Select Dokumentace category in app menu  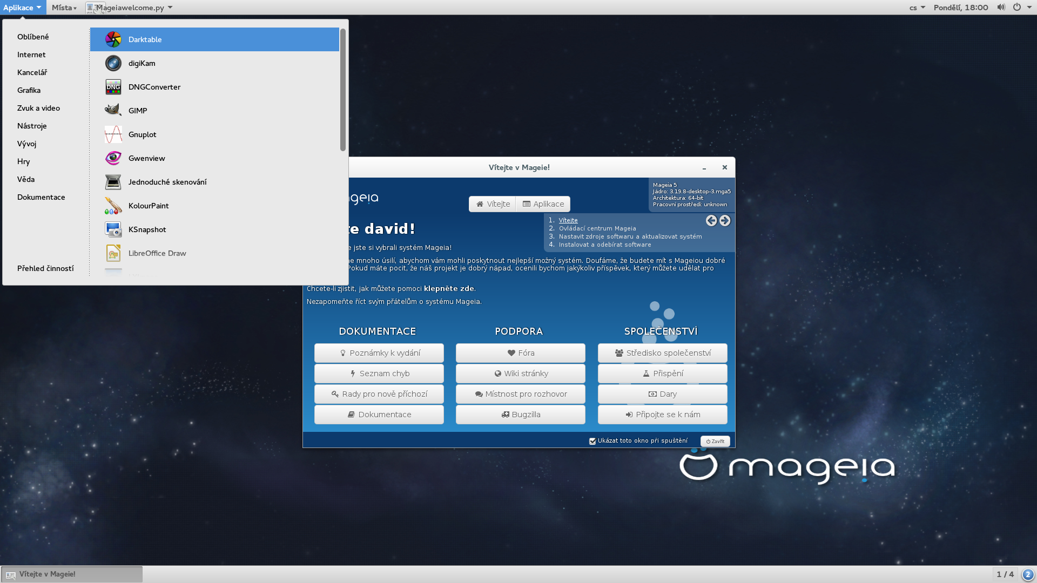tap(41, 197)
